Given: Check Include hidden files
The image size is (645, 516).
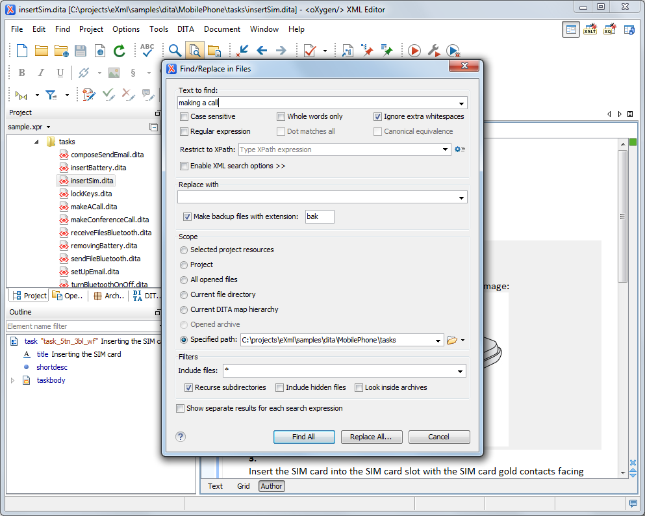Looking at the screenshot, I should click(x=280, y=387).
